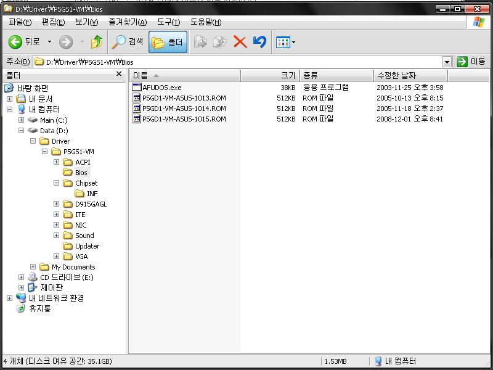
Task: Click the blue undo arrow icon
Action: (x=259, y=42)
